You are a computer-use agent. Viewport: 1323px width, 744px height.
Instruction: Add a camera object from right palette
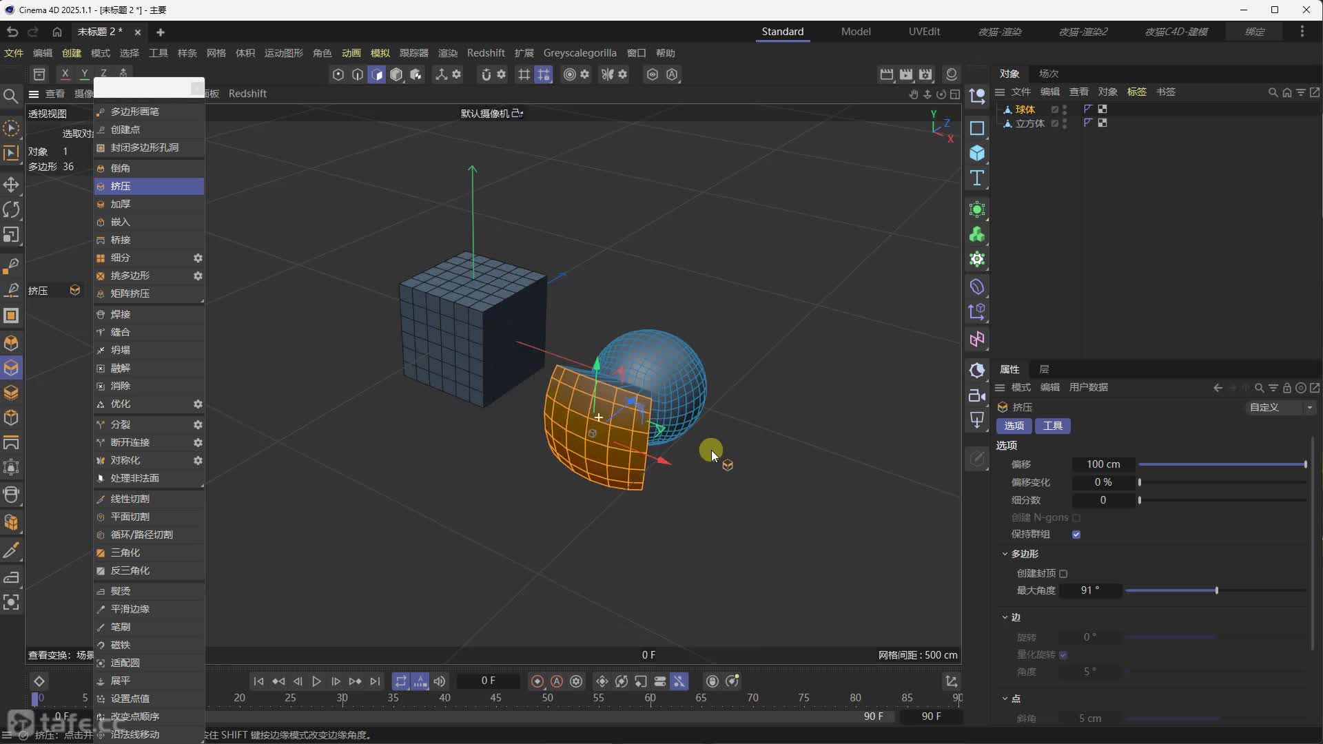[x=977, y=395]
